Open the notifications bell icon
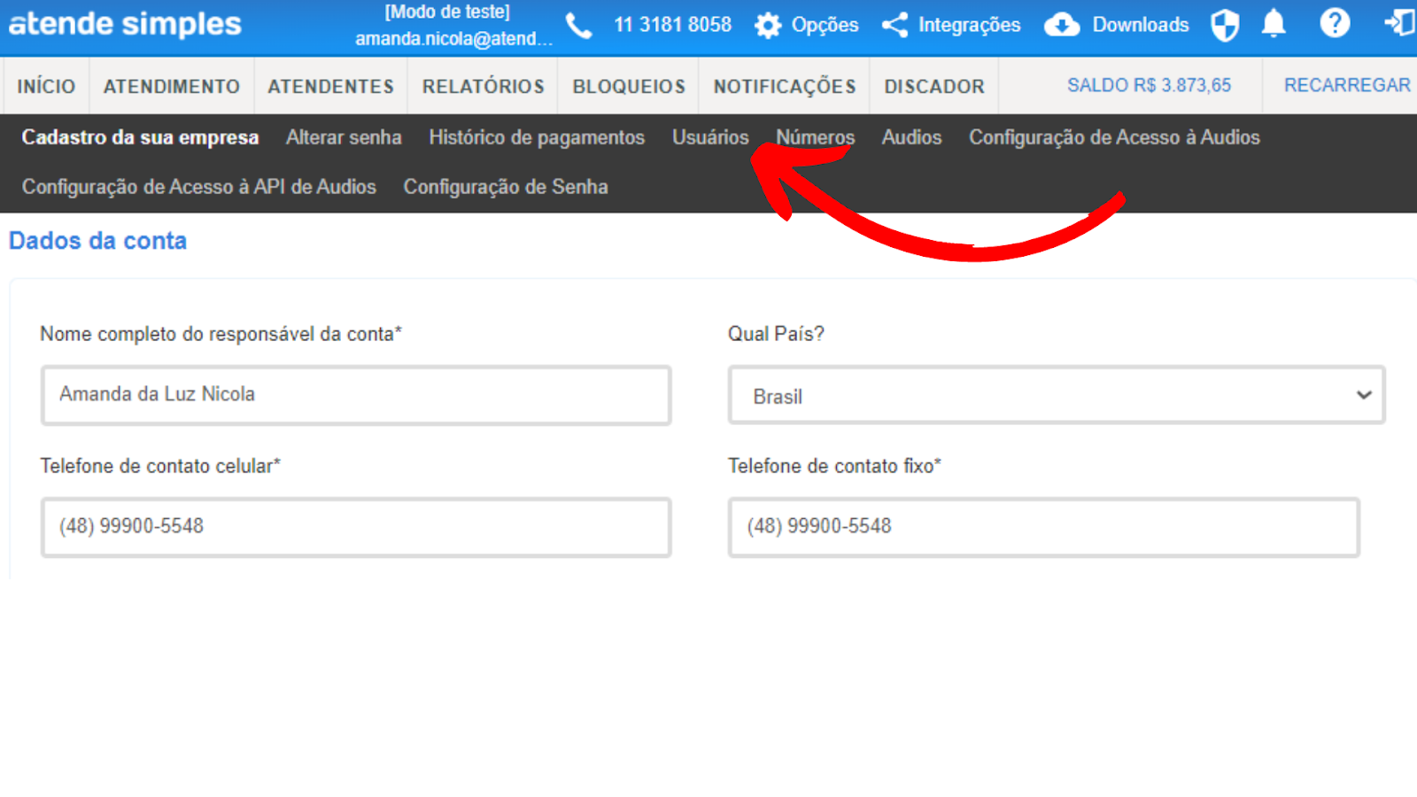This screenshot has height=797, width=1417. (1274, 24)
